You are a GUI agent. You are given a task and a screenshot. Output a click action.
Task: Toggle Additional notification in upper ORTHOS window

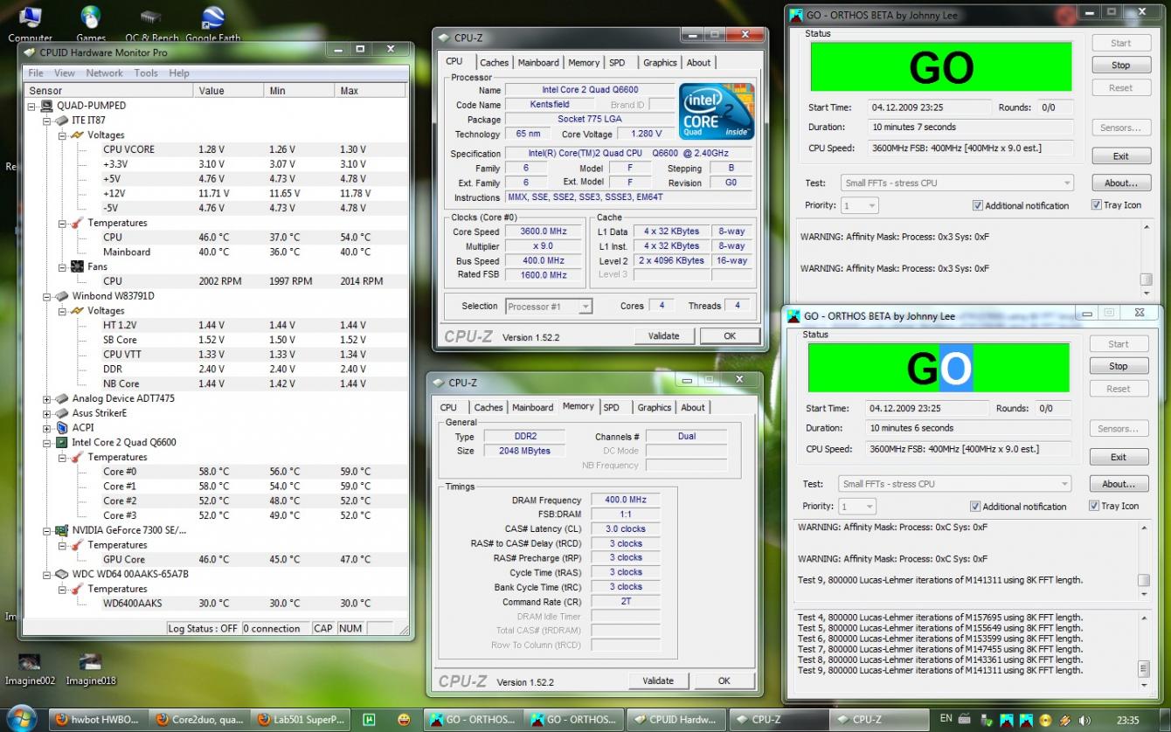[x=978, y=206]
